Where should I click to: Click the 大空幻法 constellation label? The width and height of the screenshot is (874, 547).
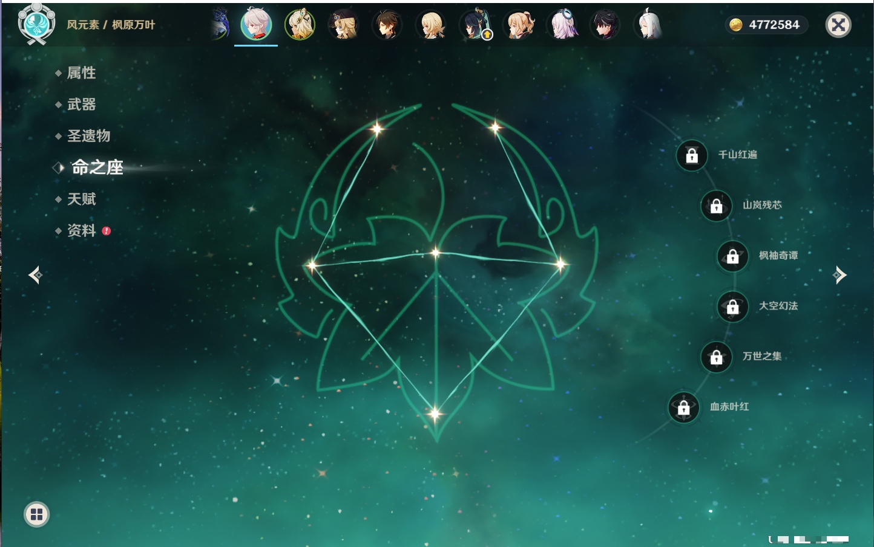(778, 306)
